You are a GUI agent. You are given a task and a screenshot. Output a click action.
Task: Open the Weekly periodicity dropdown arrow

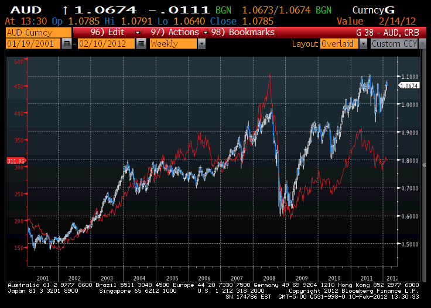pyautogui.click(x=201, y=44)
